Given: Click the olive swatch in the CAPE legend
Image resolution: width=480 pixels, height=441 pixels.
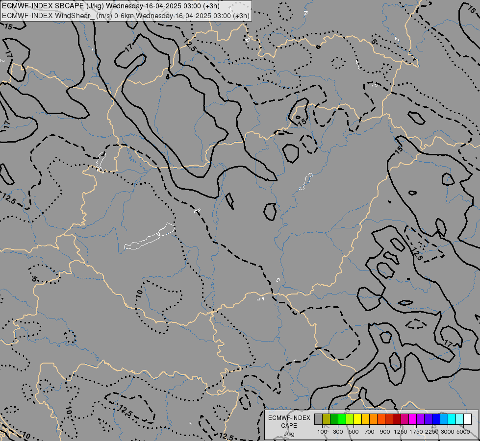Looking at the screenshot, I should click(327, 419).
